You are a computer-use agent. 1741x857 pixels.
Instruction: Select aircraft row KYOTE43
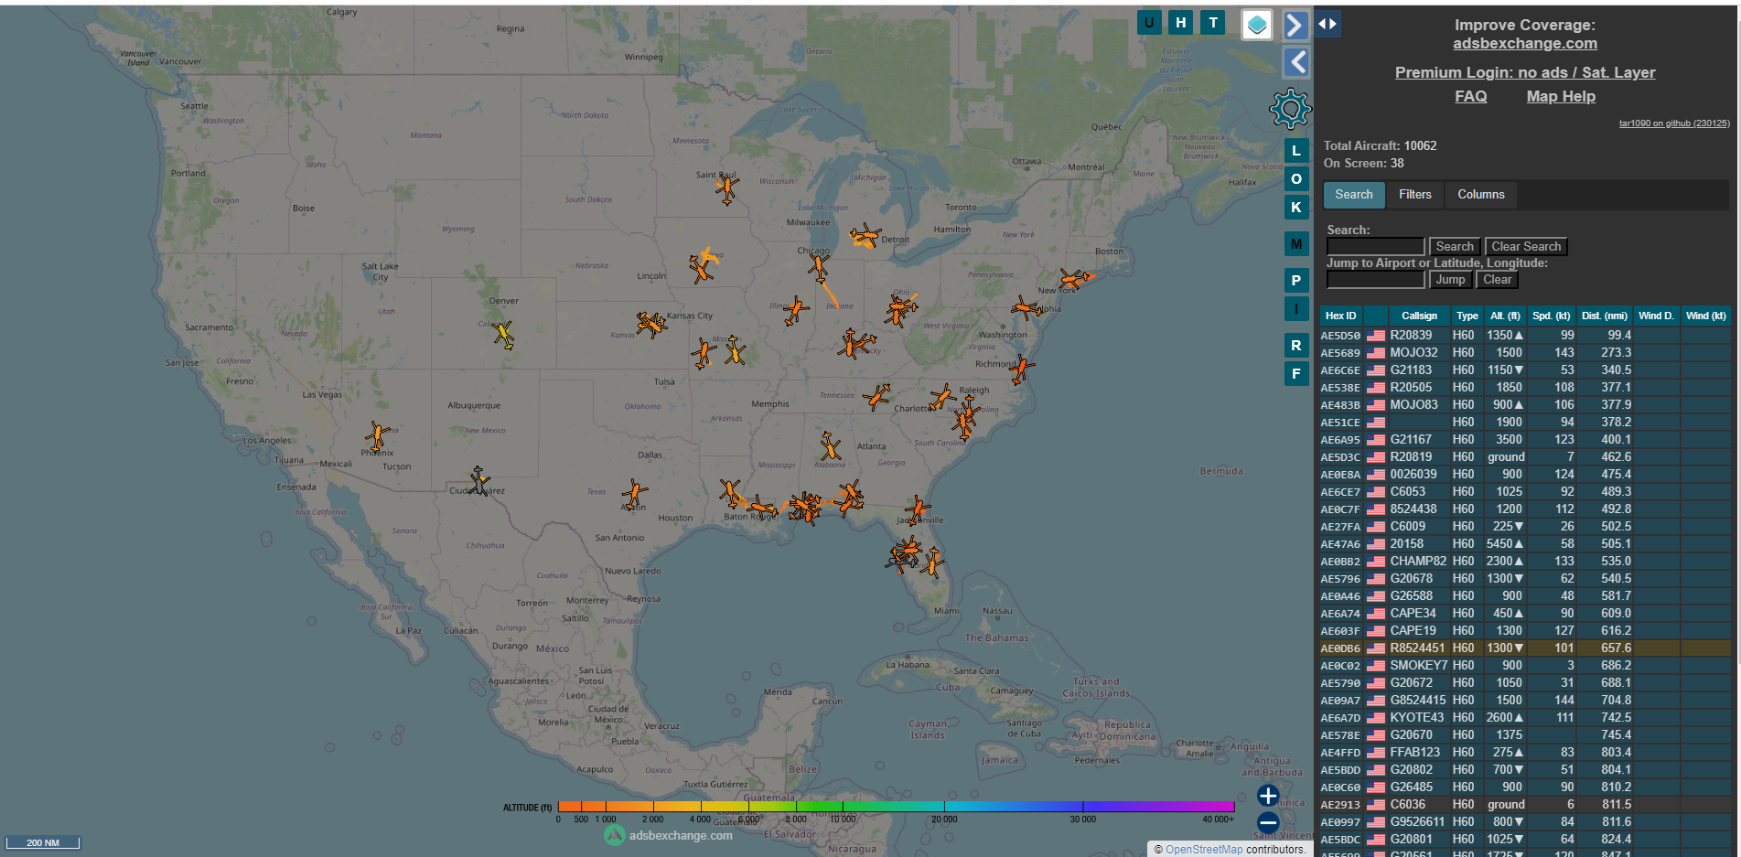[1525, 718]
